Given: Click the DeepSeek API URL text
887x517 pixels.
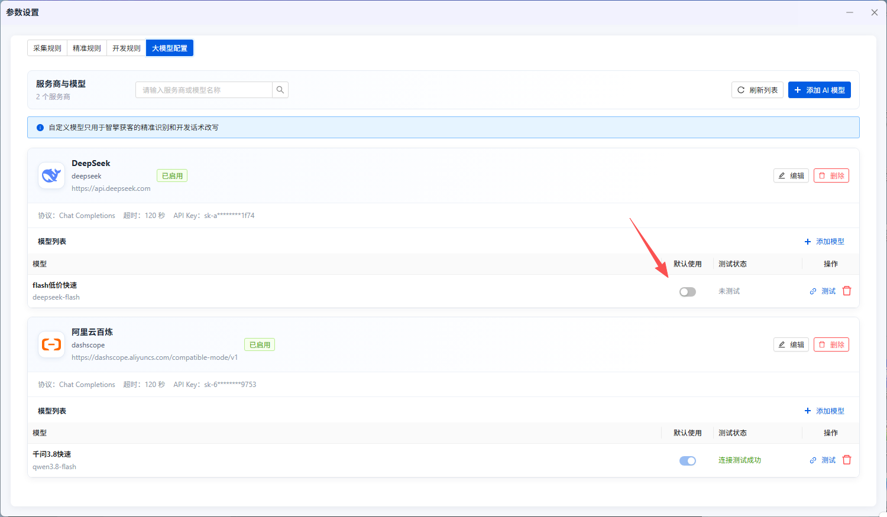Looking at the screenshot, I should 111,188.
